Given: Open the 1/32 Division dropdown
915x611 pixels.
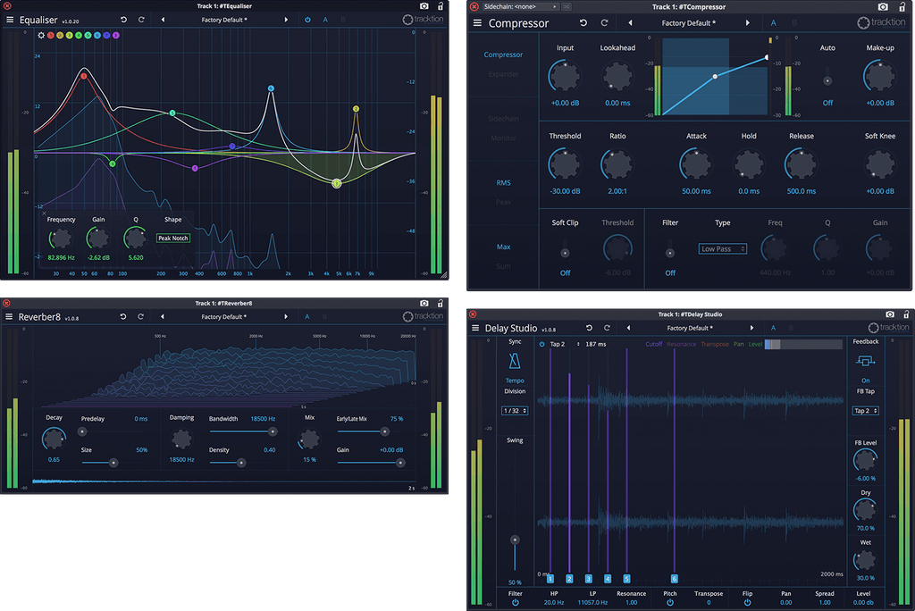Looking at the screenshot, I should (515, 411).
